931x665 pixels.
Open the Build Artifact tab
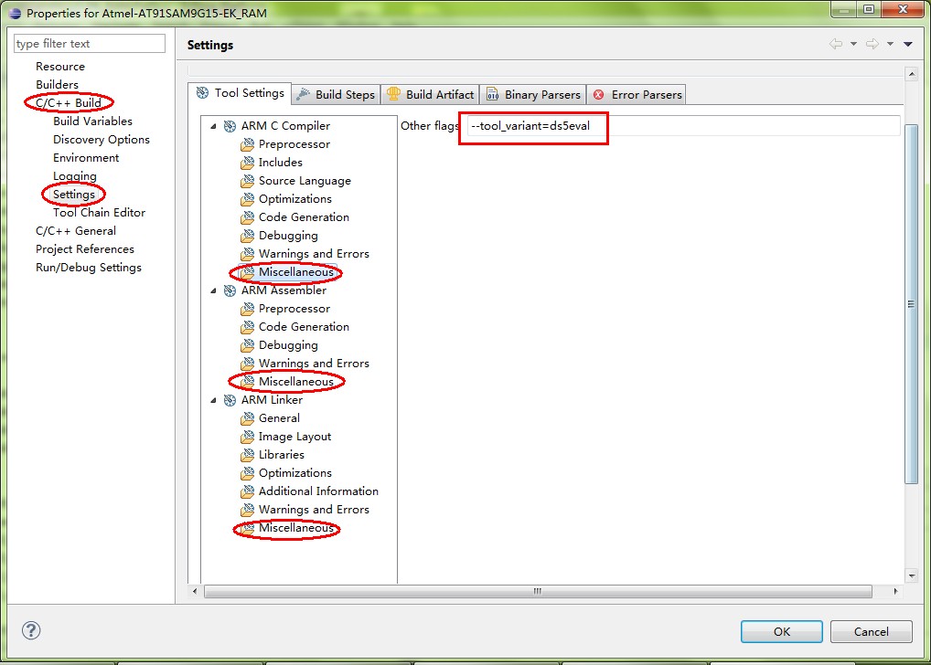pyautogui.click(x=430, y=94)
